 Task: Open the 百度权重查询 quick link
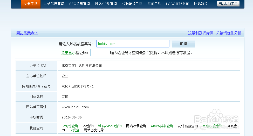[213, 126]
